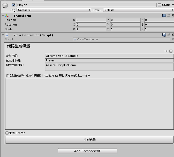Viewport: 174px width, 157px height.
Task: Click the GameObject cube icon
Action: pos(5,5)
